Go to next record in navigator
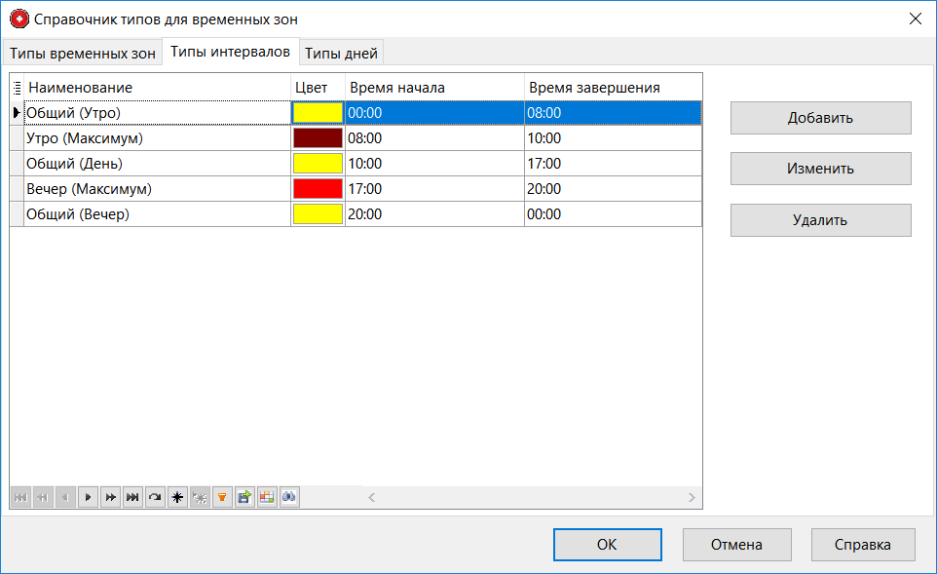 [88, 497]
